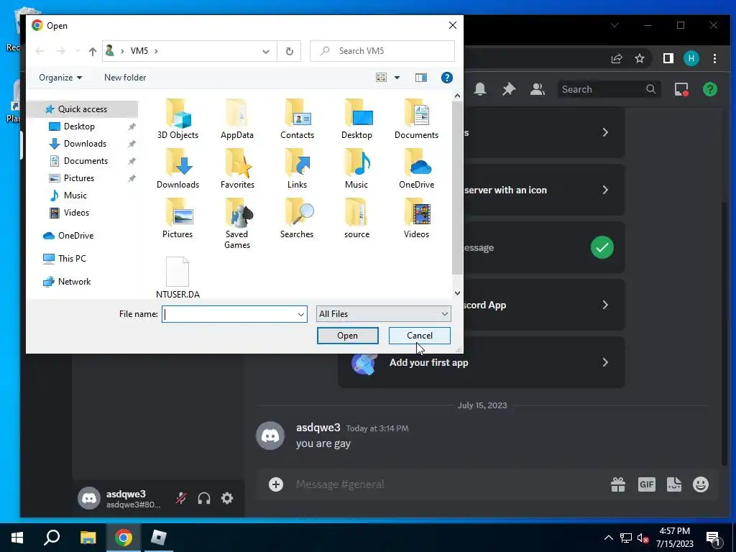Viewport: 736px width, 552px height.
Task: Open Discord sticker picker
Action: click(674, 484)
